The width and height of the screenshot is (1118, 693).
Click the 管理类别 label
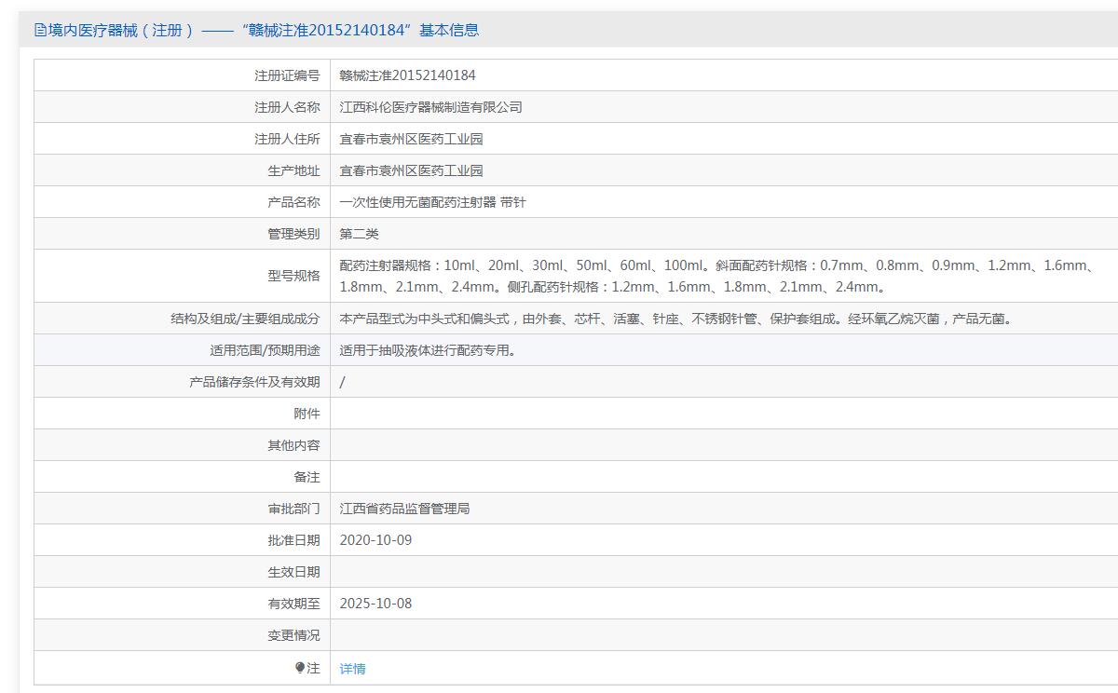click(x=293, y=234)
